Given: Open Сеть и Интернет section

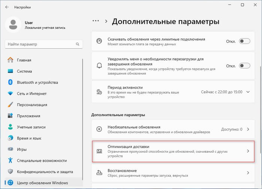Looking at the screenshot, I should coord(44,94).
